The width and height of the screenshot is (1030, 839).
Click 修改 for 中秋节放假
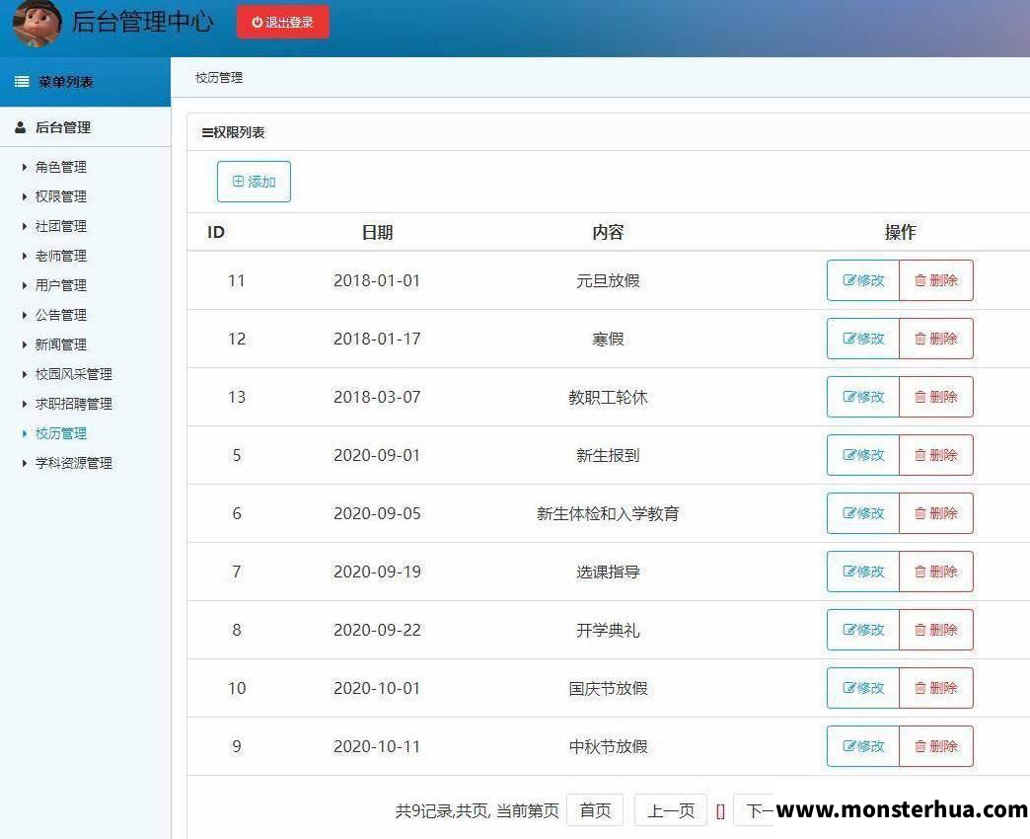coord(863,746)
